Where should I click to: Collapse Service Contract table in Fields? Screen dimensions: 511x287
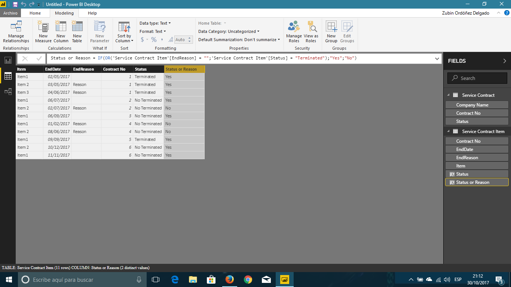click(x=449, y=95)
